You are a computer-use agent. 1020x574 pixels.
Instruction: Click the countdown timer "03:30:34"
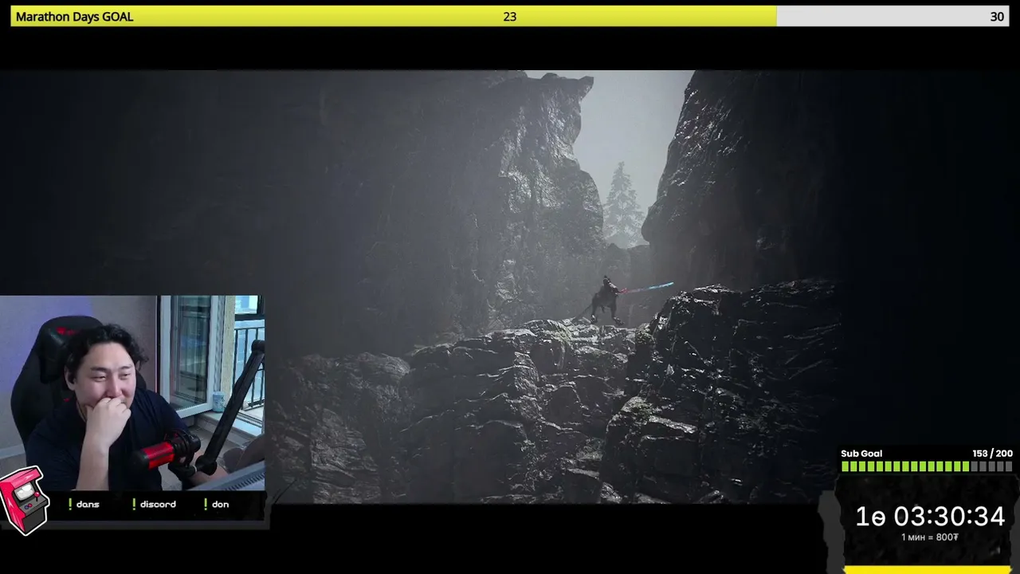click(949, 517)
